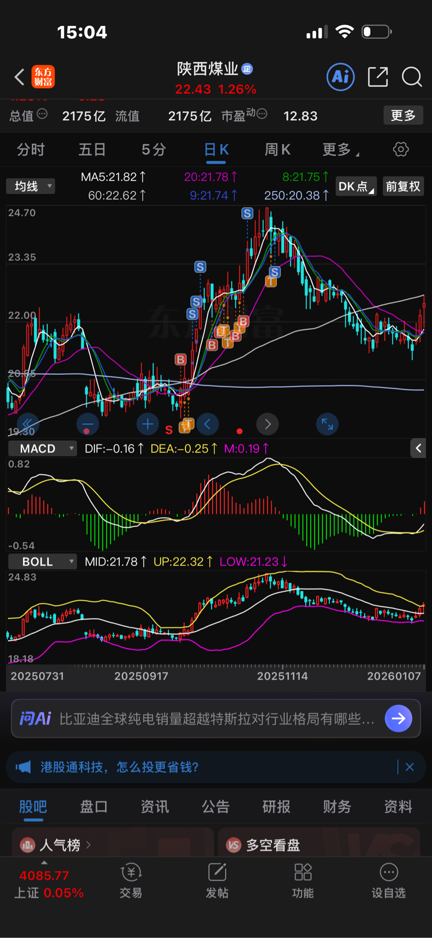This screenshot has height=938, width=432.
Task: Jump chart to earliest with double-arrow icon
Action: 28,423
